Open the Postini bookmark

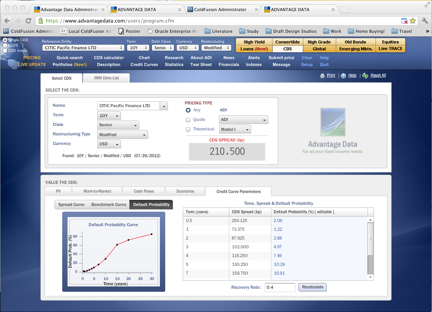pos(129,31)
